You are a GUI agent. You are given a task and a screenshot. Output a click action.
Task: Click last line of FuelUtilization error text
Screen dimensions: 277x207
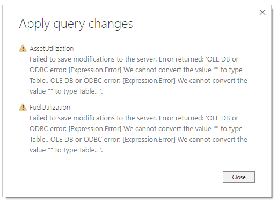point(66,150)
